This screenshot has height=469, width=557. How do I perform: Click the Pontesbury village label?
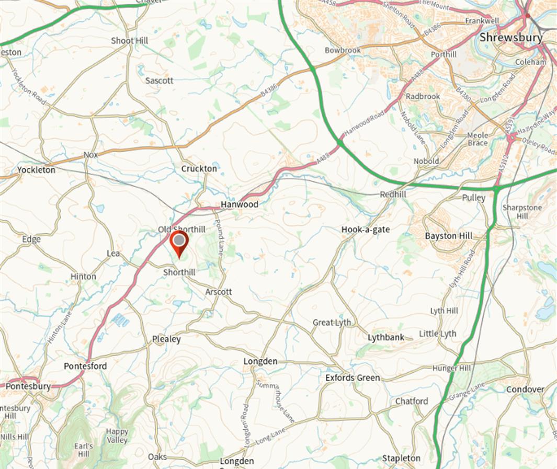point(28,386)
